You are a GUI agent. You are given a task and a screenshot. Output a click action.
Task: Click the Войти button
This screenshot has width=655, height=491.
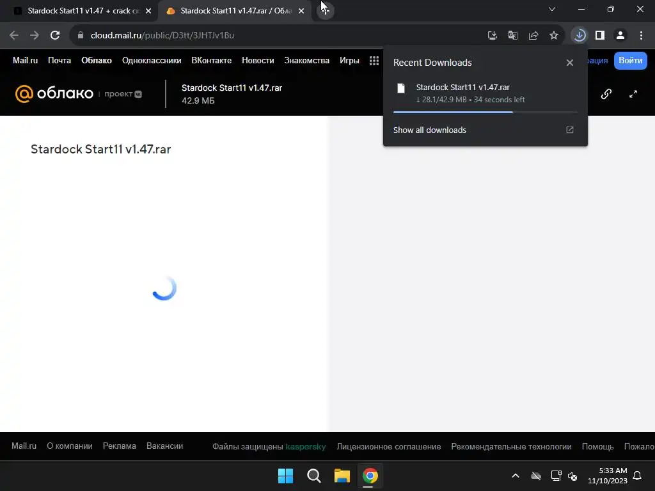click(x=630, y=61)
